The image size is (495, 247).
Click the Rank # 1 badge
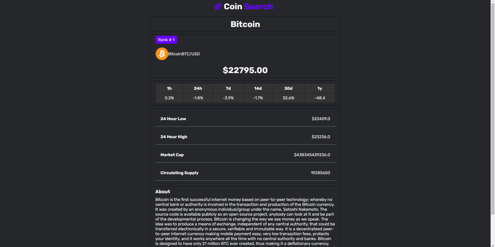click(x=166, y=40)
